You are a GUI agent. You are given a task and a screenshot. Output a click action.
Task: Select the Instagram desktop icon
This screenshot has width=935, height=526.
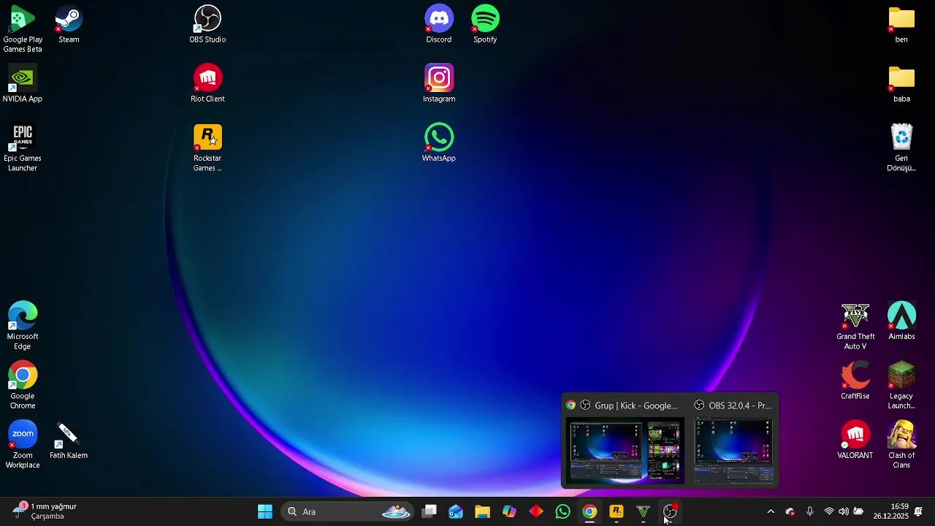click(439, 84)
